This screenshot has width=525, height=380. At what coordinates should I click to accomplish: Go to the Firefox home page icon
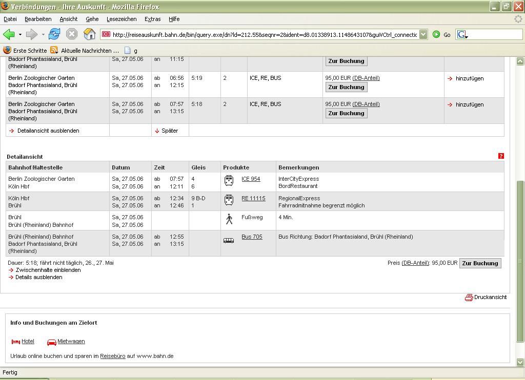click(x=89, y=34)
